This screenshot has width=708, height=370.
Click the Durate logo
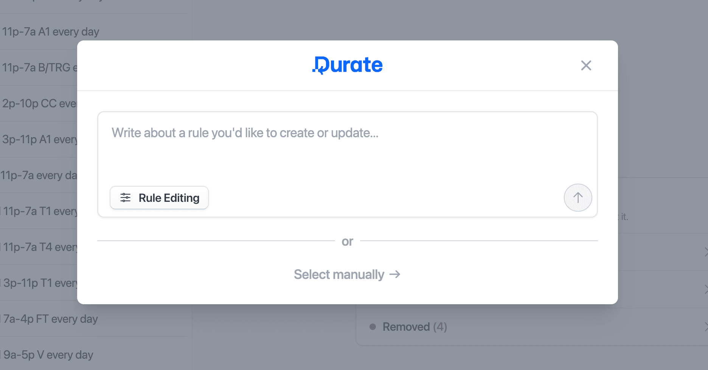(x=347, y=65)
